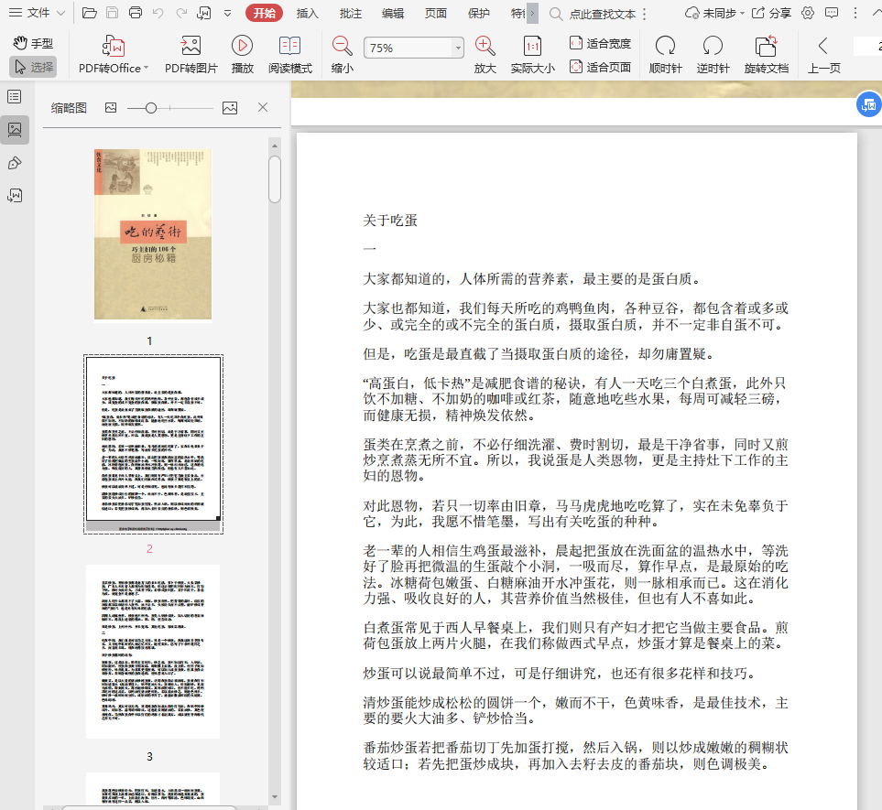Image resolution: width=882 pixels, height=810 pixels.
Task: Click the print icon
Action: (x=136, y=13)
